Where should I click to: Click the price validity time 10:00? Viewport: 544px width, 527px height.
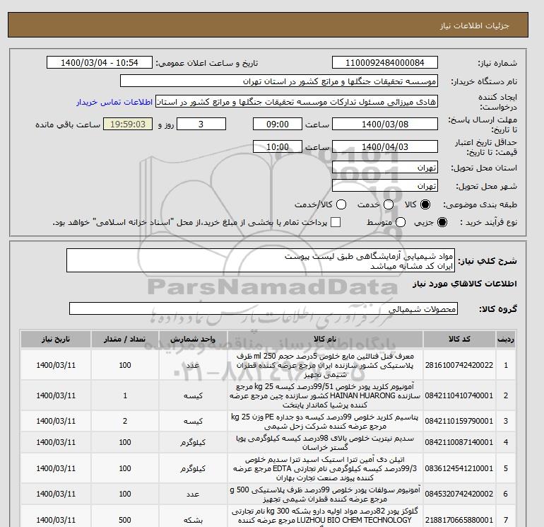point(277,146)
